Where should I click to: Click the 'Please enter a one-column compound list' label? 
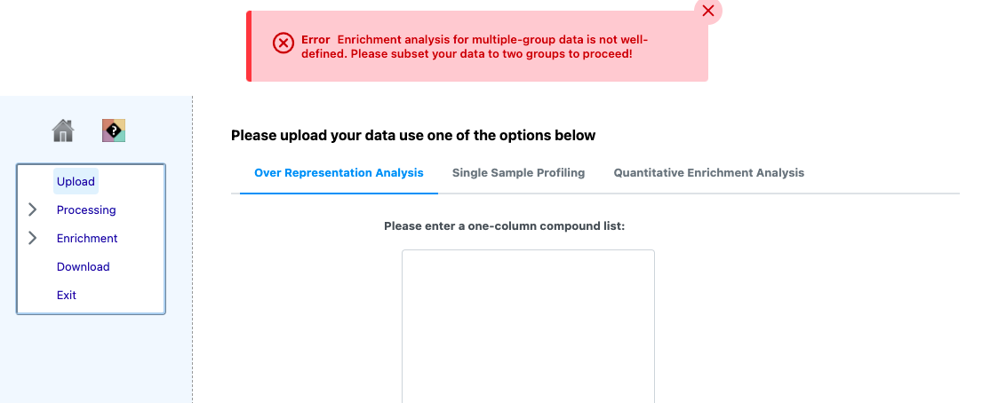pyautogui.click(x=505, y=225)
